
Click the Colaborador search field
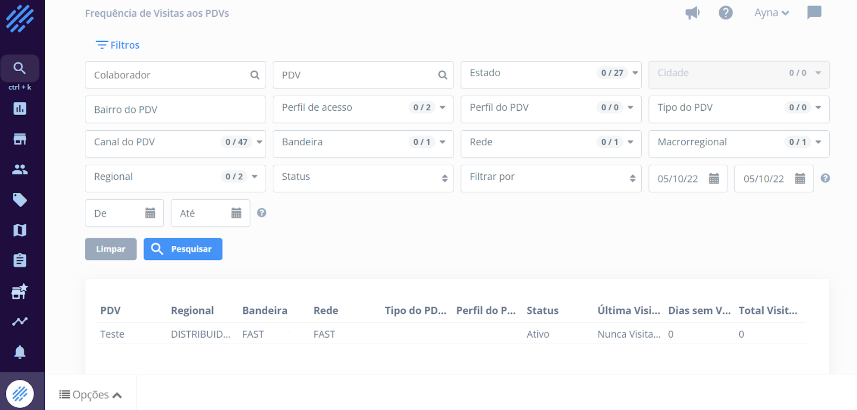pos(170,75)
